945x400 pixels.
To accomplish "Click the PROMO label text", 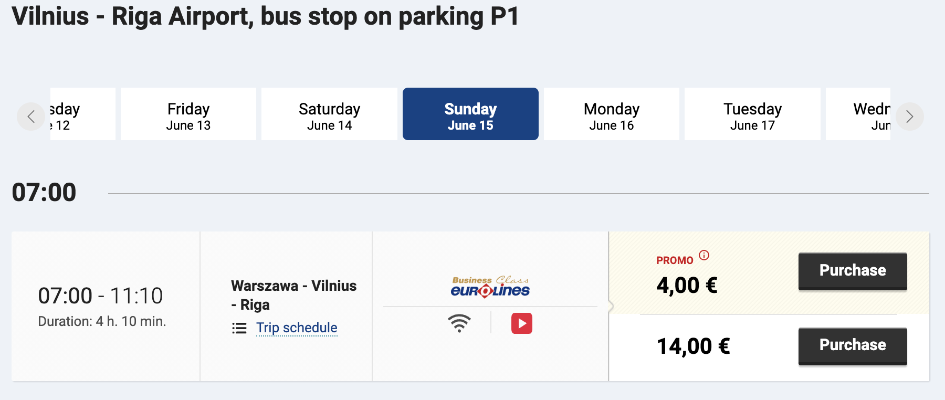I will click(x=675, y=260).
